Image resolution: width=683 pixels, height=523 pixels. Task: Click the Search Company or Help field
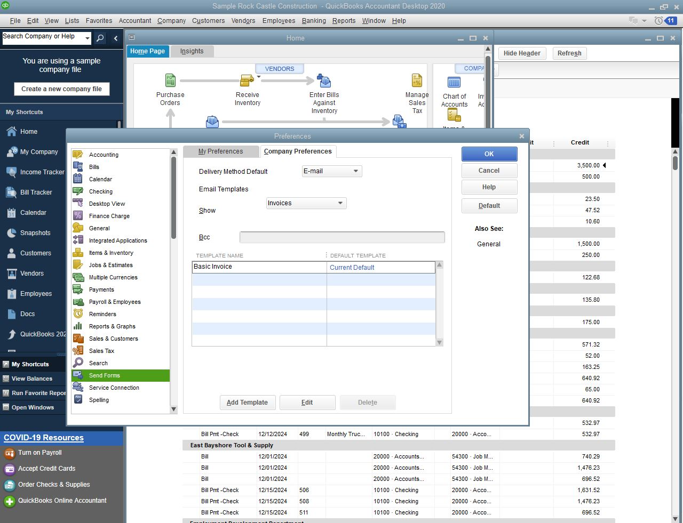coord(42,38)
